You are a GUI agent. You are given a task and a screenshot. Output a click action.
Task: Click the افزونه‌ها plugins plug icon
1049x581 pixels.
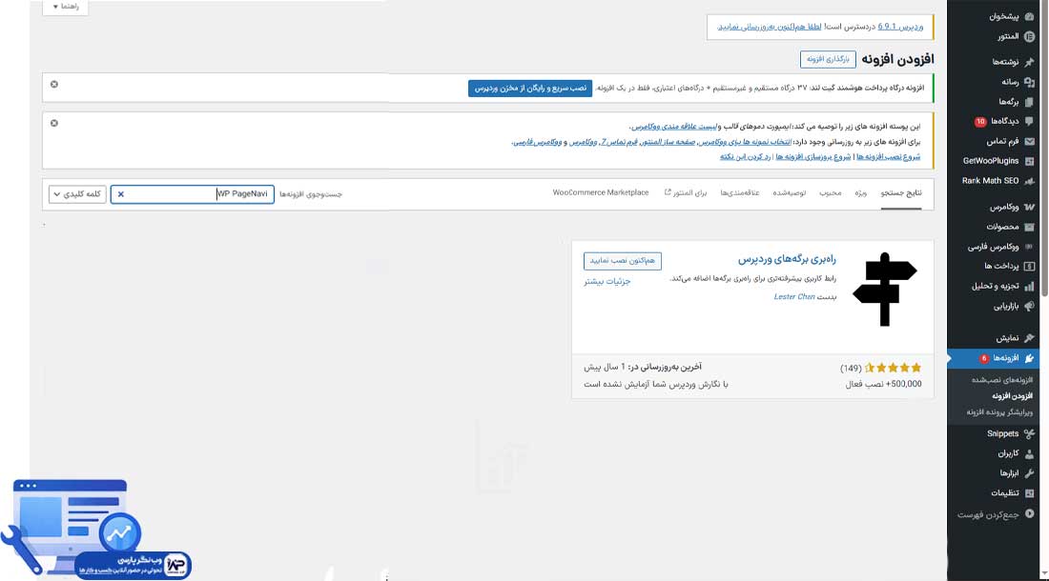coord(1029,358)
